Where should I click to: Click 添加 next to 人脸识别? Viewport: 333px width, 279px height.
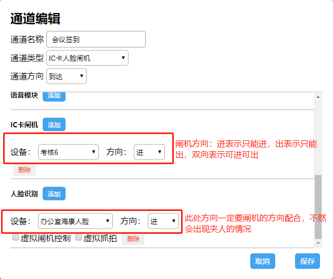coord(54,194)
